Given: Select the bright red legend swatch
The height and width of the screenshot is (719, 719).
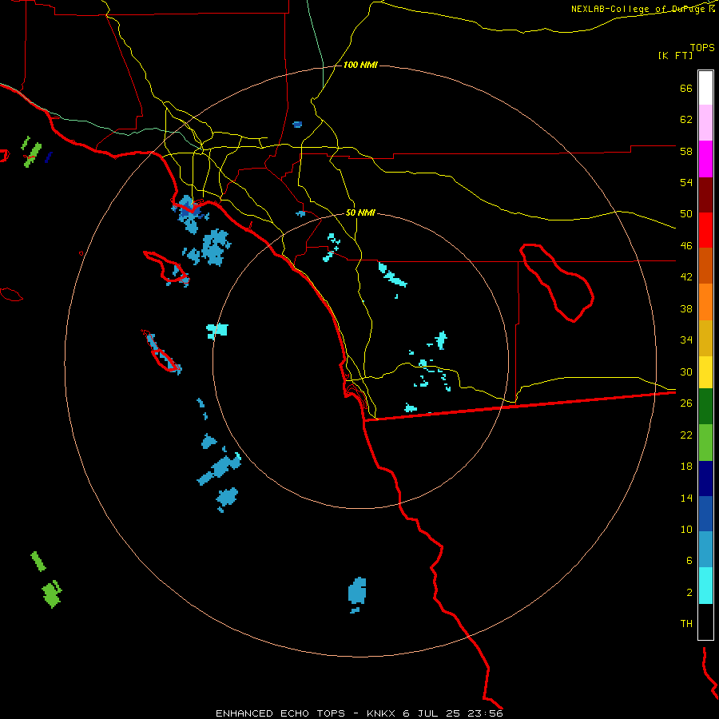Looking at the screenshot, I should click(705, 230).
